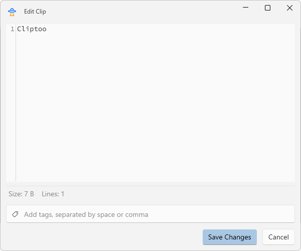301x251 pixels.
Task: Close the Edit Clip dialog
Action: point(289,8)
